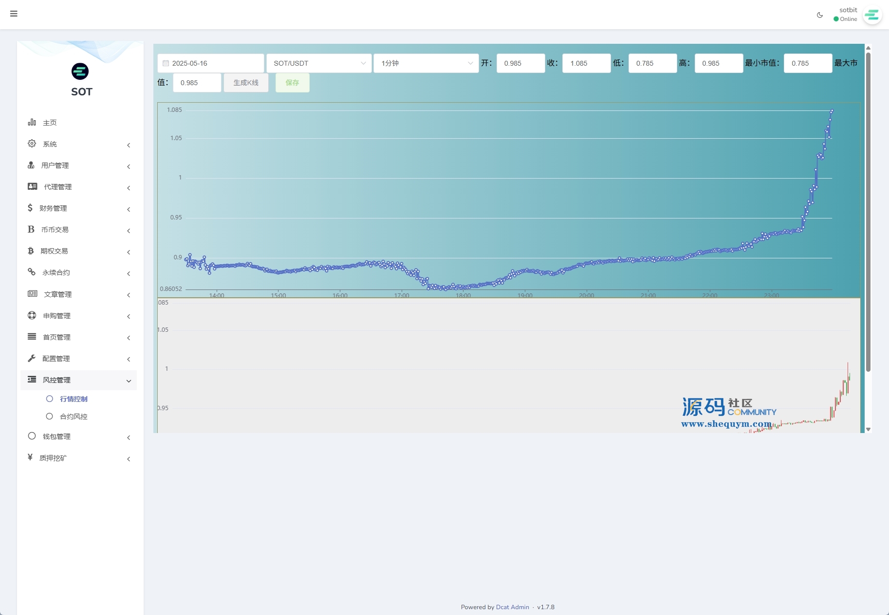Select the 合约风控 submenu item

point(74,416)
